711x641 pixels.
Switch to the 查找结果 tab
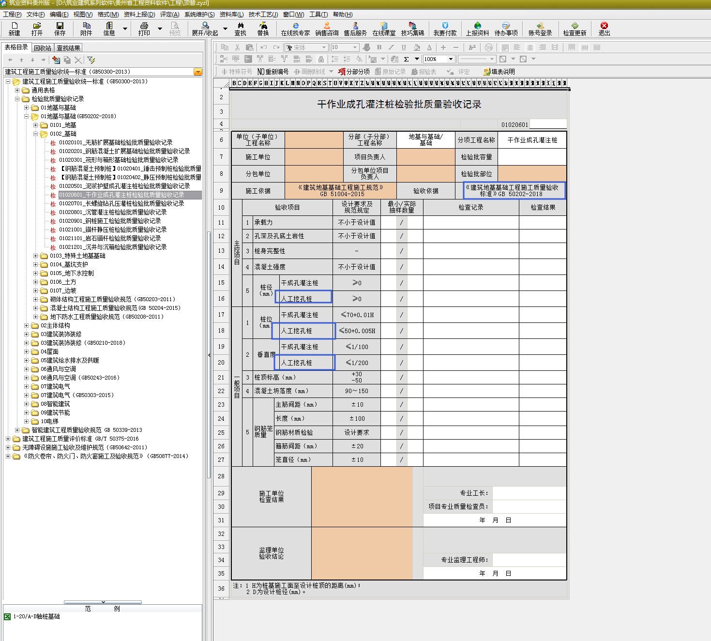point(68,48)
